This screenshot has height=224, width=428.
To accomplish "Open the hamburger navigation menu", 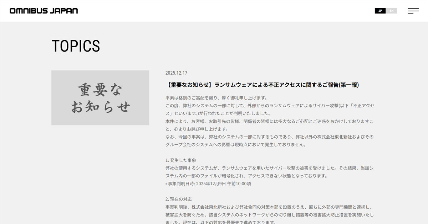I will tap(413, 11).
